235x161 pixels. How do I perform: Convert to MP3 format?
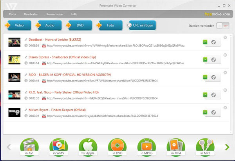coord(205,147)
